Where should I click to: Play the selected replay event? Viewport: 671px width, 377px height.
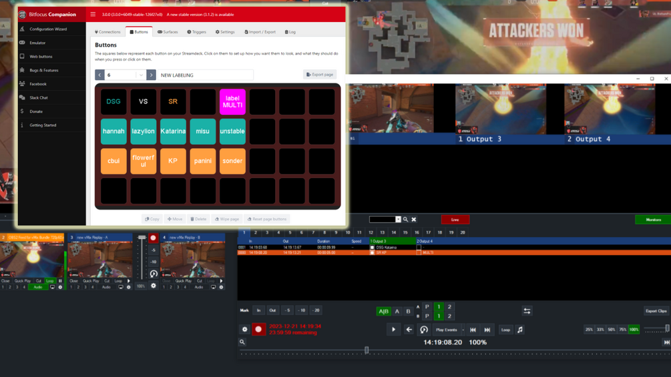(393, 330)
